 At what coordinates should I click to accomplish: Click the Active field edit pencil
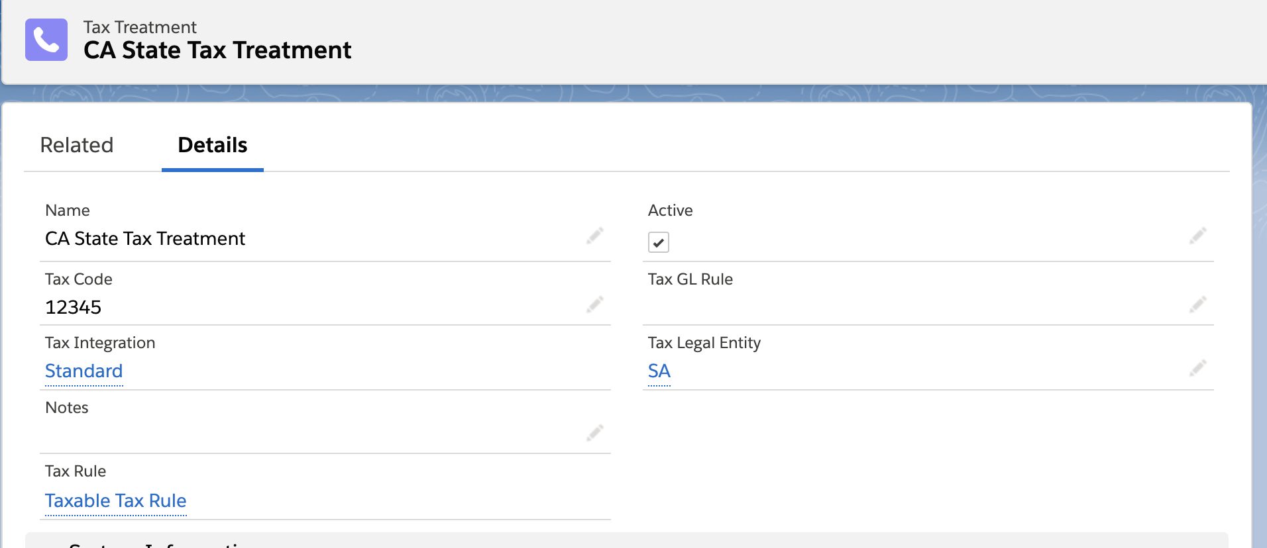pyautogui.click(x=1197, y=236)
